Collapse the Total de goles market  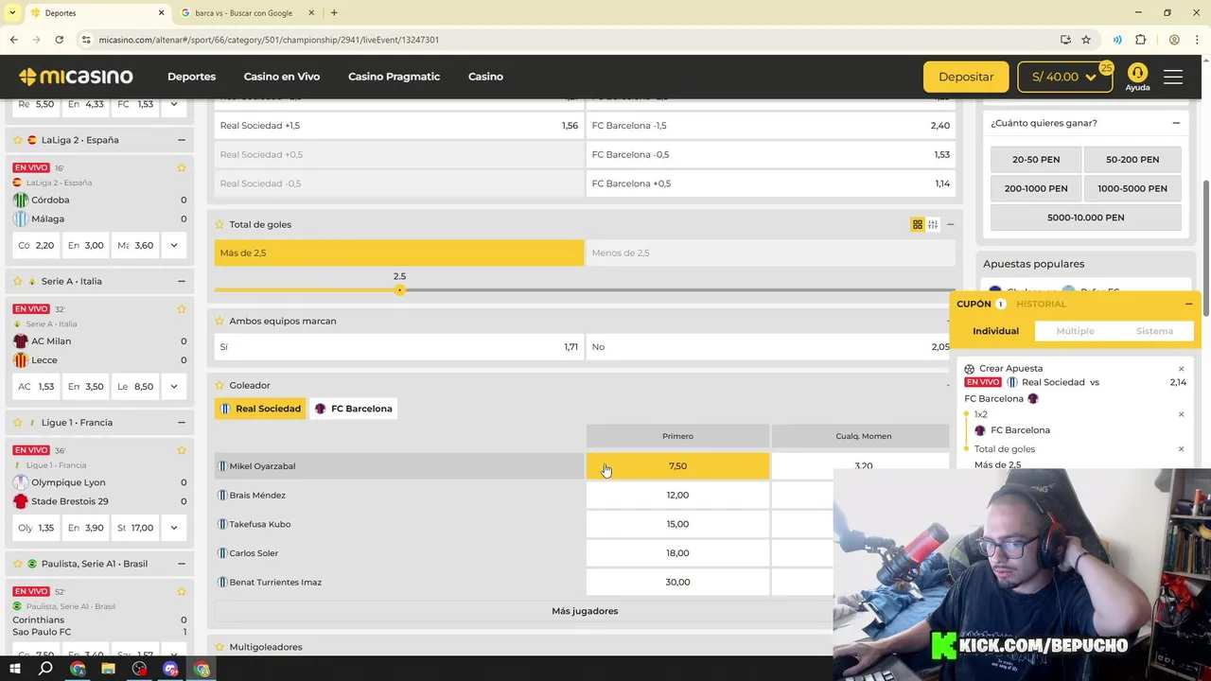(950, 224)
